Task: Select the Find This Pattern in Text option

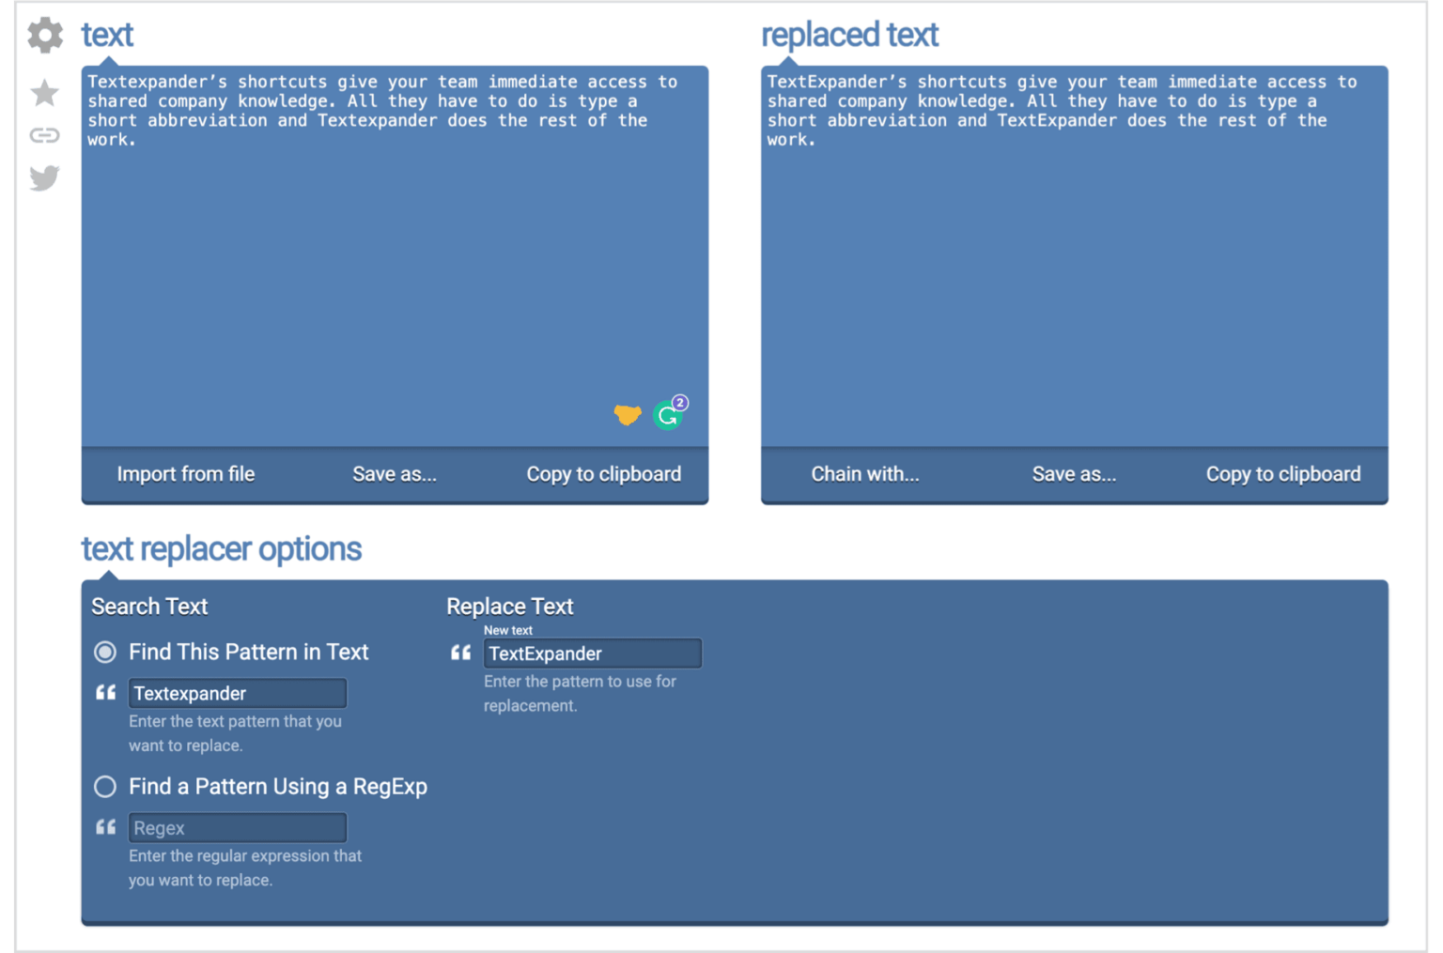Action: [x=104, y=652]
